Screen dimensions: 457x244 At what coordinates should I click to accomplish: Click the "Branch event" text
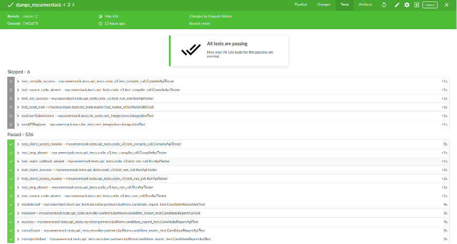[200, 24]
